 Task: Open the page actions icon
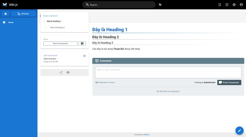(227, 5)
